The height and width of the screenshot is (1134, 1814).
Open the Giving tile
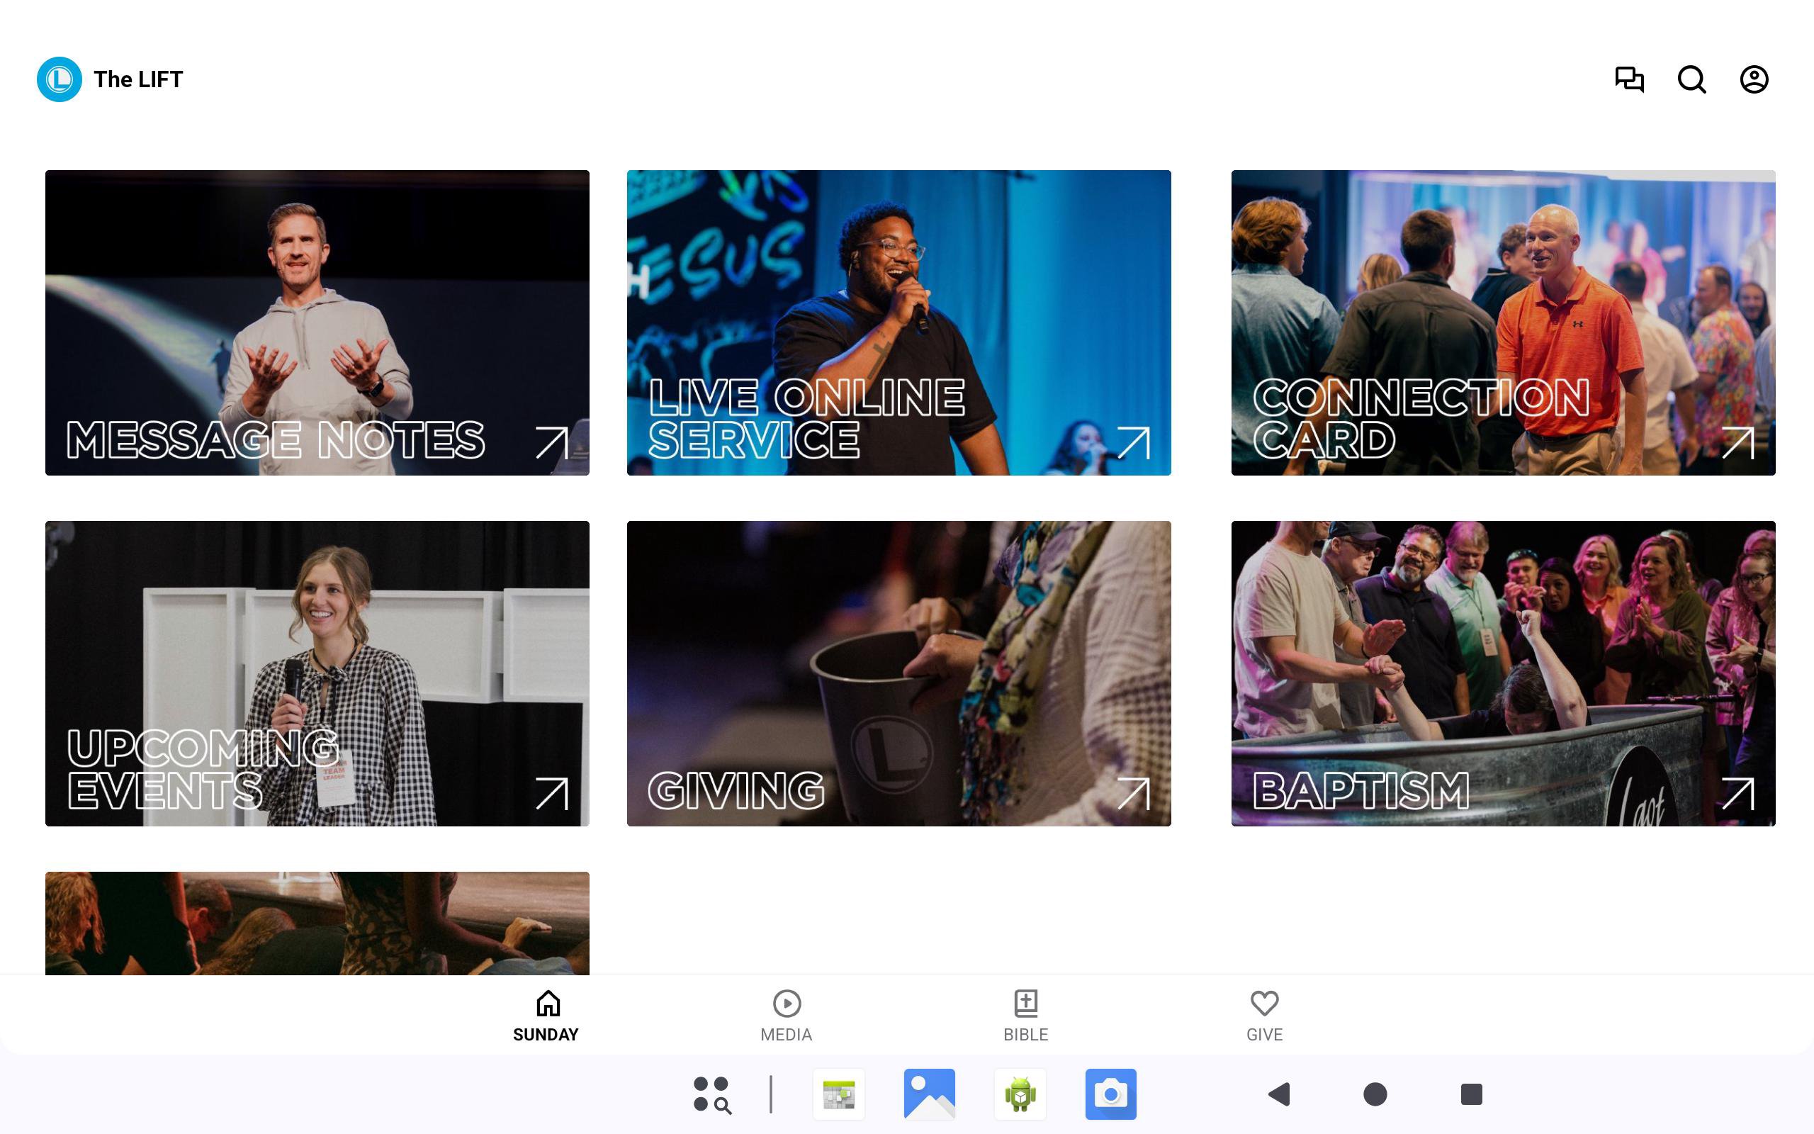898,673
